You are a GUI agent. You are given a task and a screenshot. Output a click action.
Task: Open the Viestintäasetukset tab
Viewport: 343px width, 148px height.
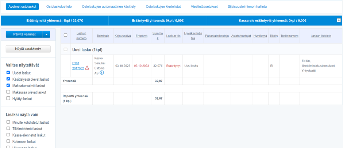click(x=204, y=7)
